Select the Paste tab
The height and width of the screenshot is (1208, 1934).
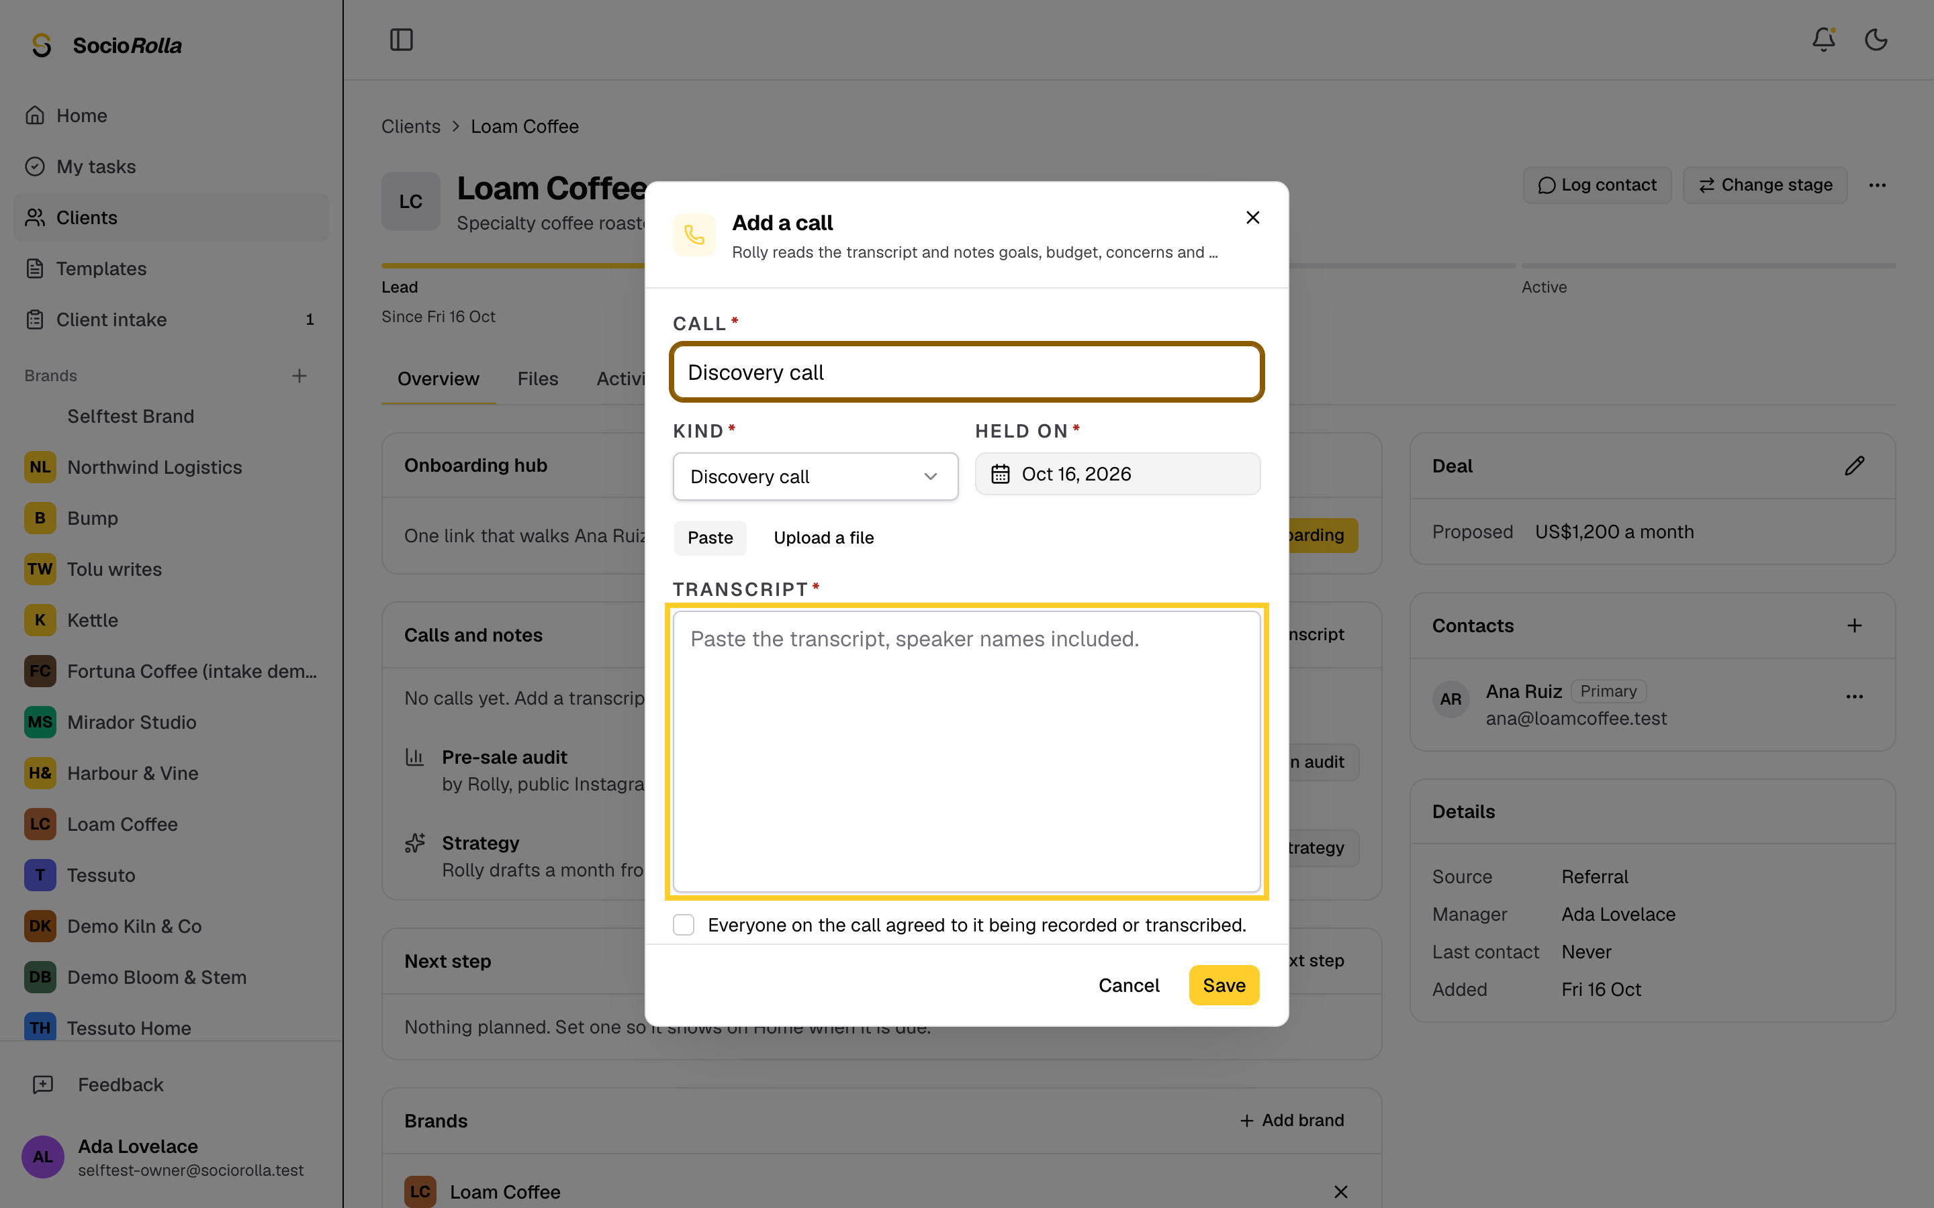tap(710, 538)
